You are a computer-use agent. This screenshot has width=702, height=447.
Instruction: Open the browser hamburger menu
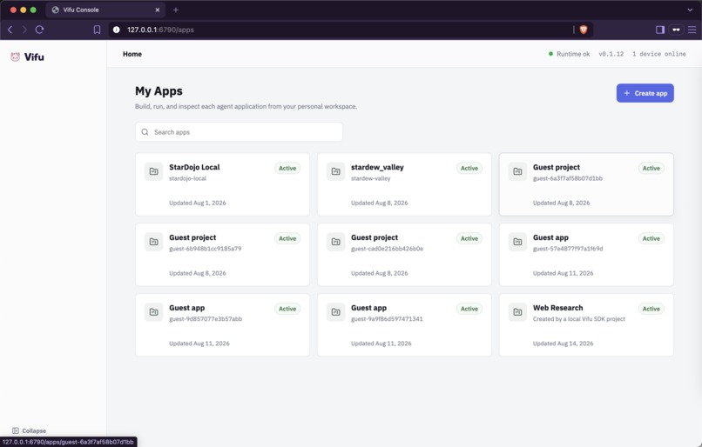pos(692,30)
